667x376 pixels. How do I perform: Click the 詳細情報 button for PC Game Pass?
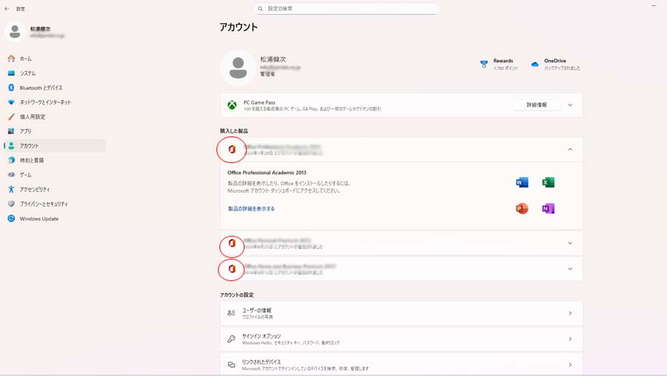pyautogui.click(x=537, y=105)
